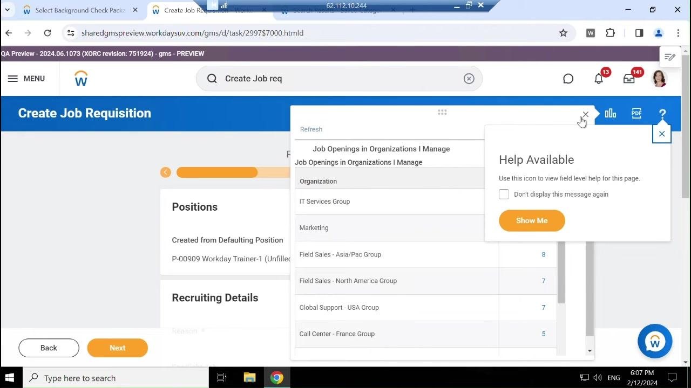Click the Chrome address bar URL
The height and width of the screenshot is (388, 691).
(x=192, y=33)
